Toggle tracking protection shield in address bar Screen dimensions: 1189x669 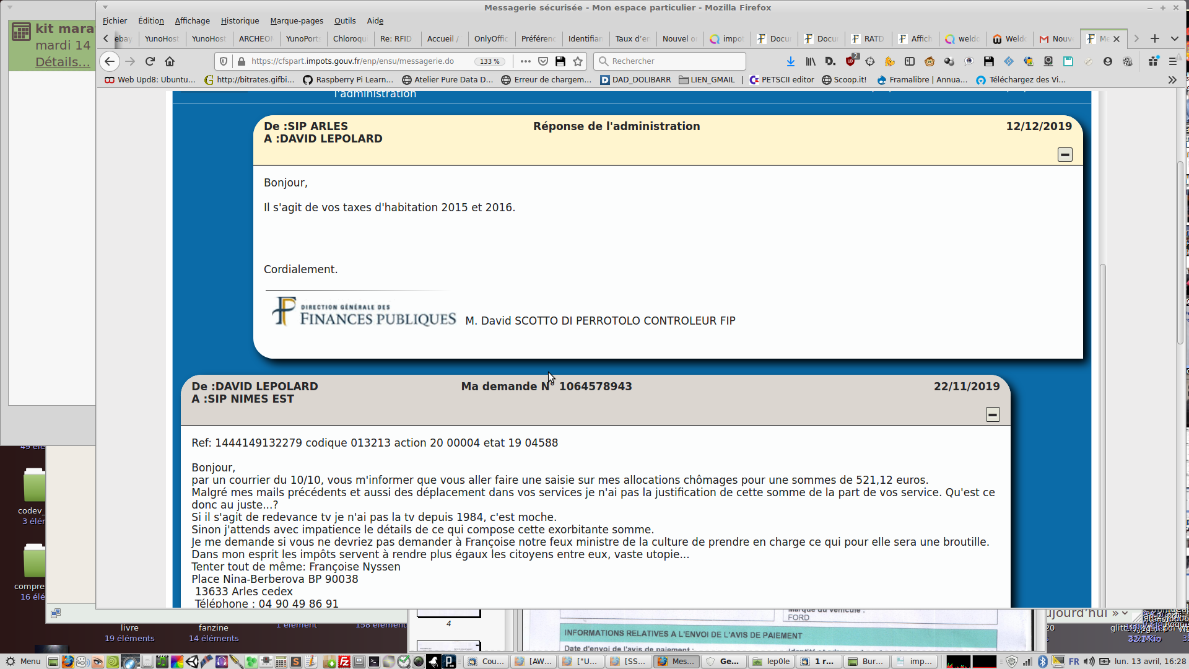[224, 61]
